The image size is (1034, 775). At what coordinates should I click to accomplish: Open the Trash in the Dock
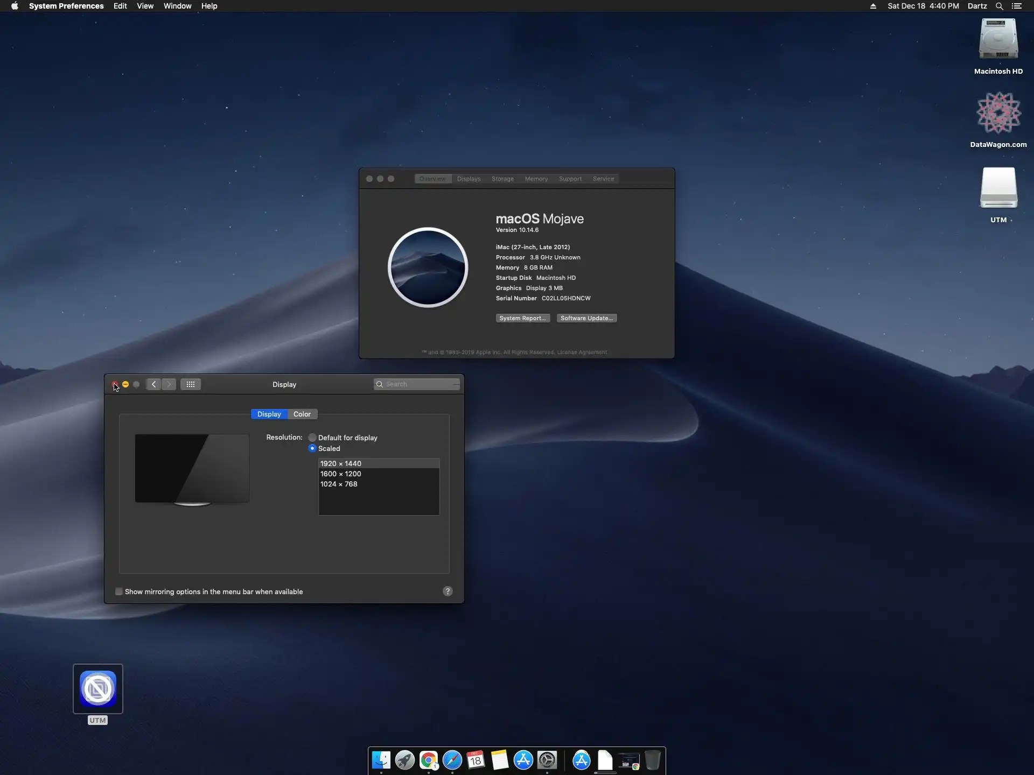(x=652, y=760)
